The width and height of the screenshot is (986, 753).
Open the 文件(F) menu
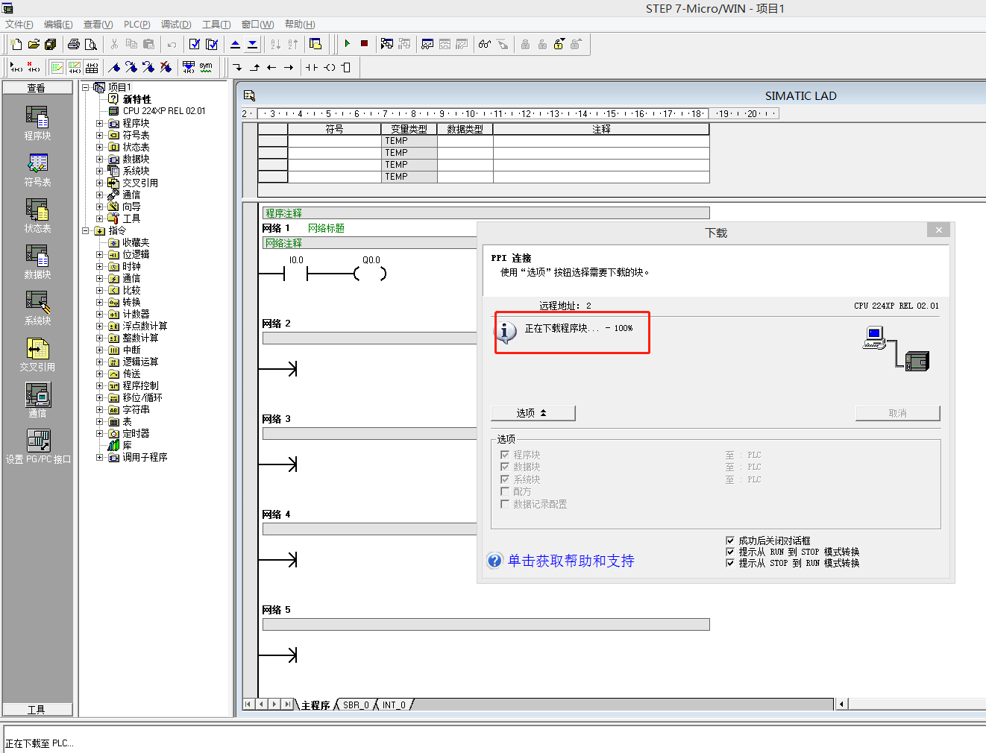pos(19,25)
